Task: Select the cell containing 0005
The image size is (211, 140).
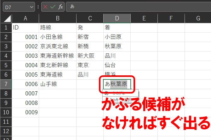Action: point(25,75)
